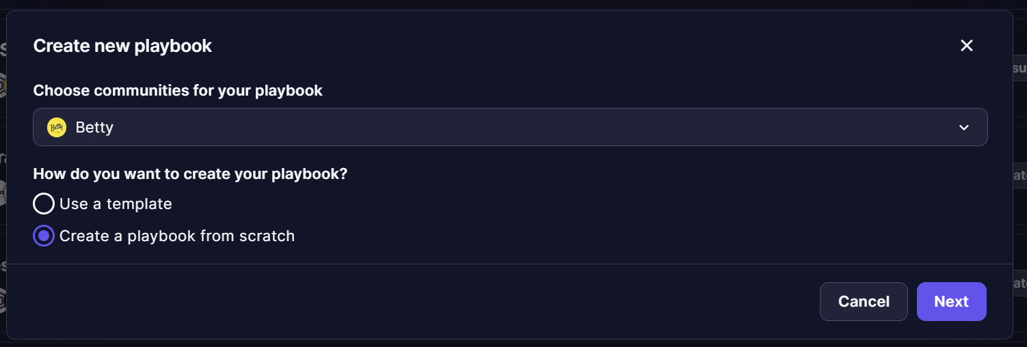Expand the communities dropdown chevron
The width and height of the screenshot is (1027, 347).
click(964, 128)
